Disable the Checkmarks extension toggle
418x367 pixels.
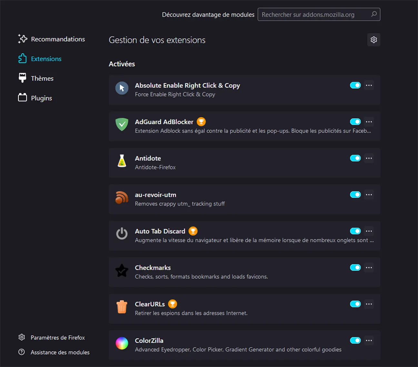pyautogui.click(x=355, y=267)
